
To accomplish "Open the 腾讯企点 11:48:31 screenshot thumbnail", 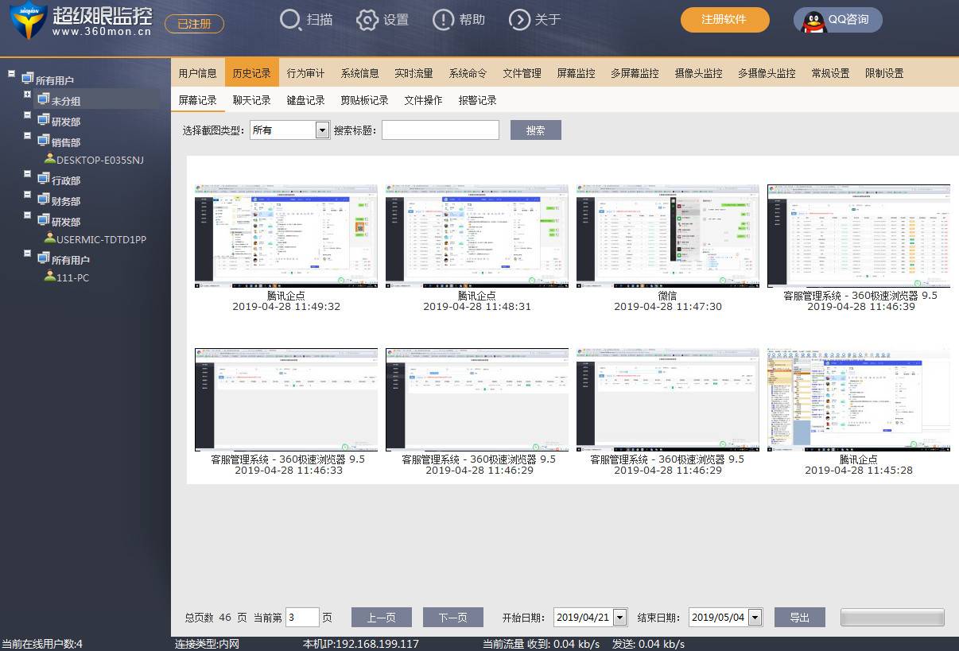I will pos(477,236).
